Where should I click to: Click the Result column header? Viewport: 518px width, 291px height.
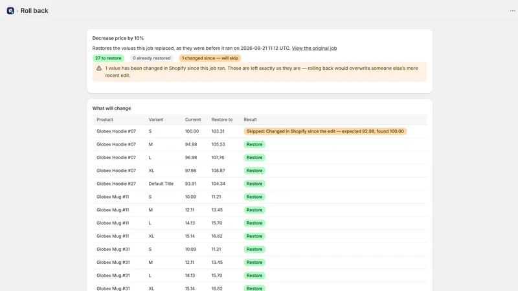click(x=250, y=120)
